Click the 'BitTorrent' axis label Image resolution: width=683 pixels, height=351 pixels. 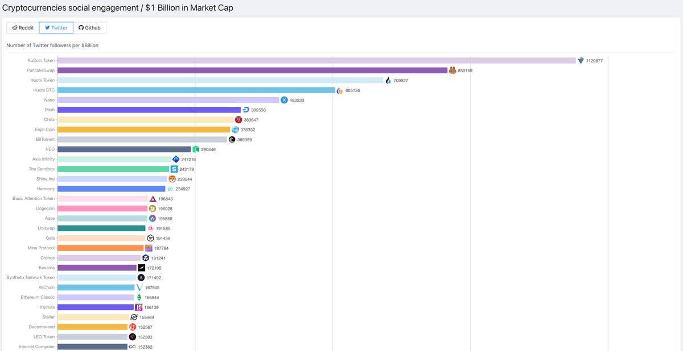coord(46,140)
